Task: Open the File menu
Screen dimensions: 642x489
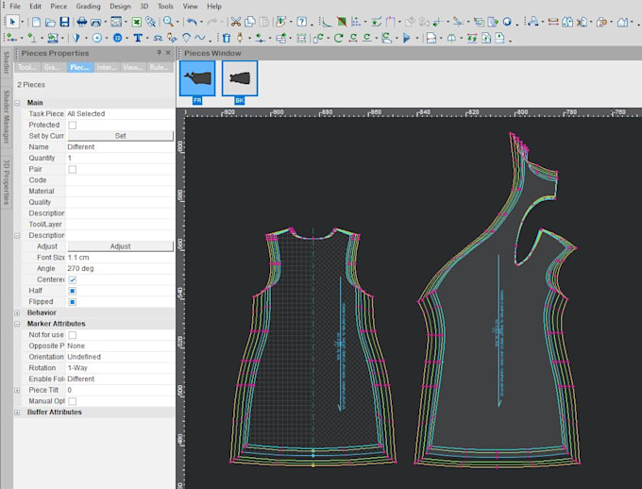Action: pyautogui.click(x=15, y=7)
